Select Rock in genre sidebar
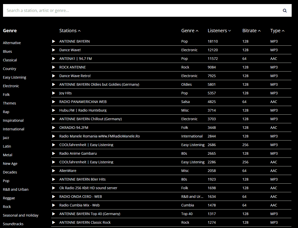The width and height of the screenshot is (298, 228). 7,207
